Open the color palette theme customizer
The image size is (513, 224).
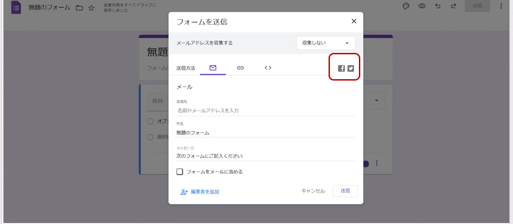[x=406, y=6]
